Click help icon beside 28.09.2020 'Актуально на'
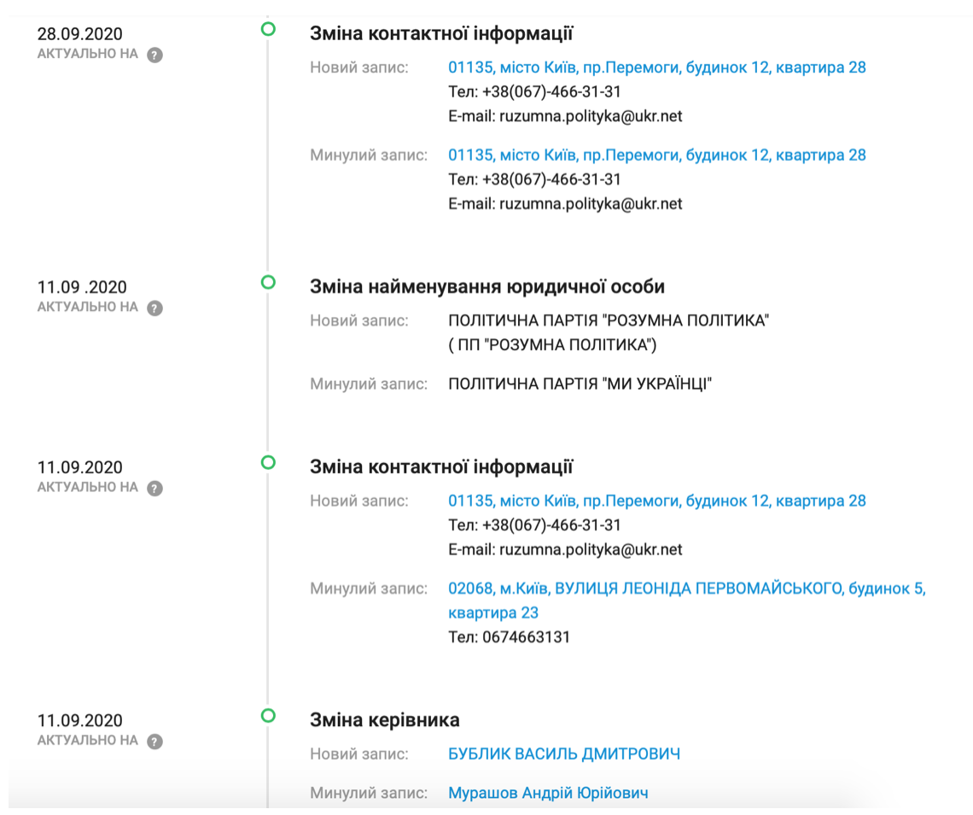The image size is (973, 815). tap(154, 55)
